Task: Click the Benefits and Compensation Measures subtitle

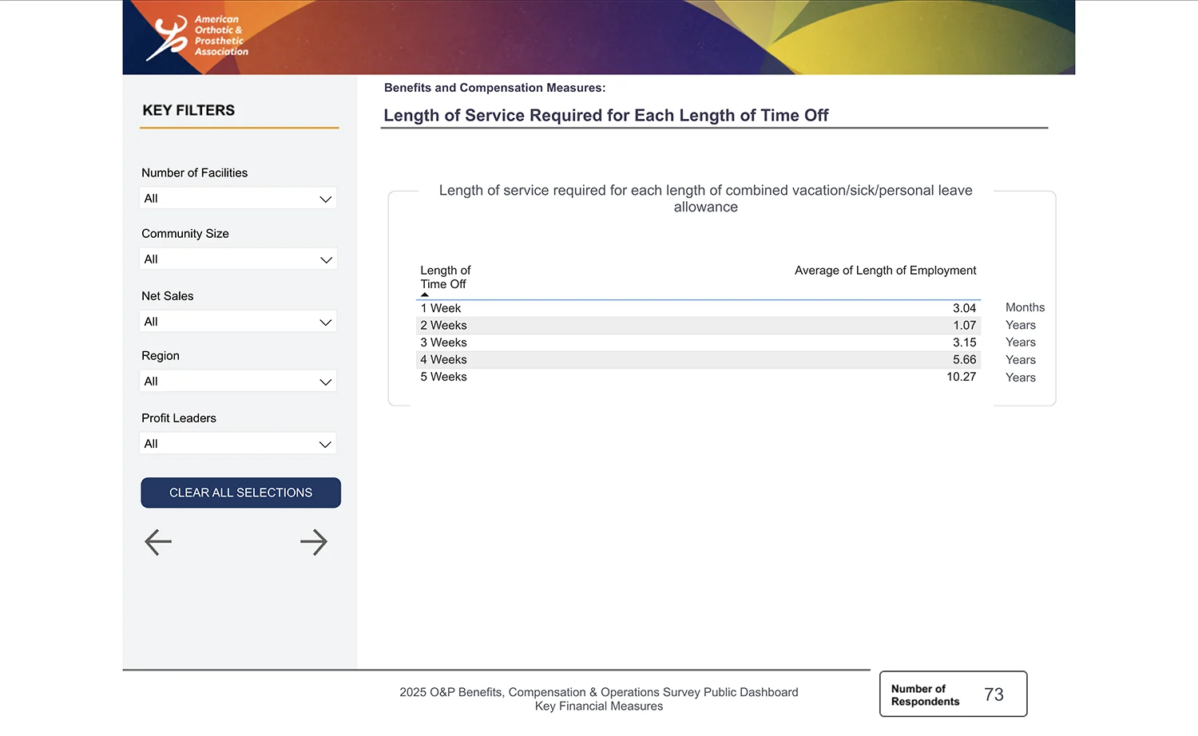Action: (x=494, y=88)
